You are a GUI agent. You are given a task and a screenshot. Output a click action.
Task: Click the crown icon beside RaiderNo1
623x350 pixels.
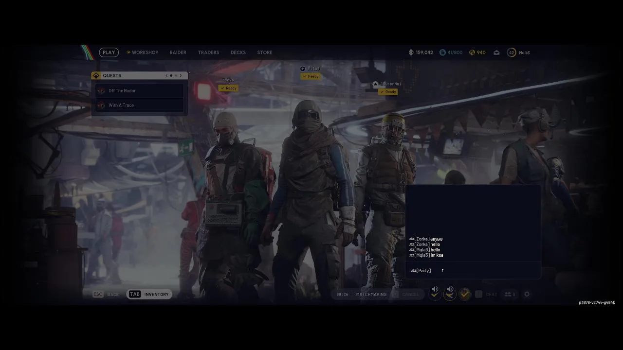click(x=375, y=84)
